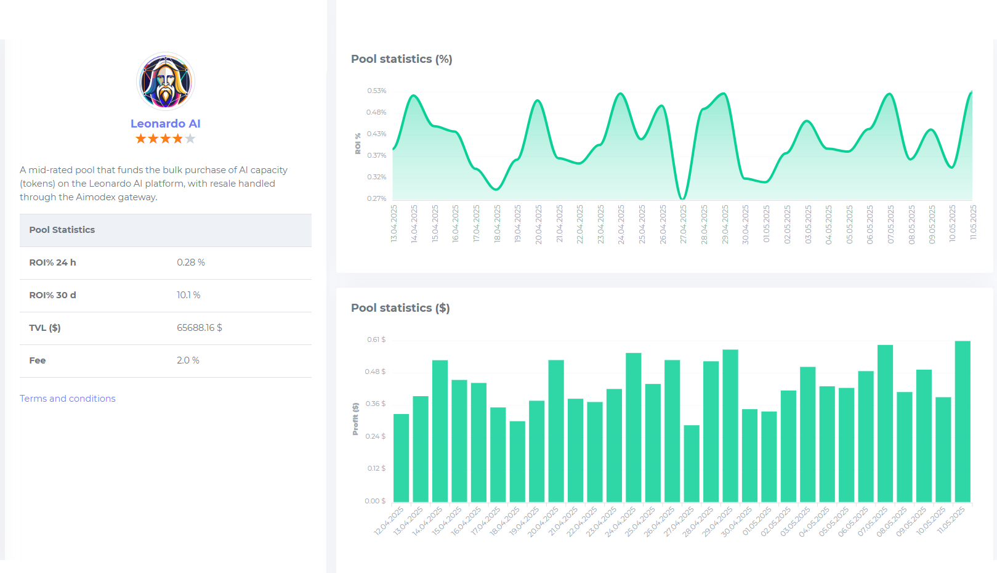Click the TVL ($) value 65688.16 $

point(200,328)
